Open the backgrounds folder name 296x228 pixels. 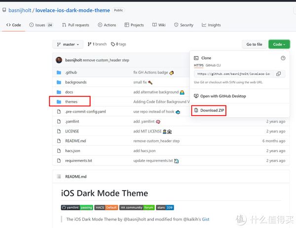tap(76, 82)
